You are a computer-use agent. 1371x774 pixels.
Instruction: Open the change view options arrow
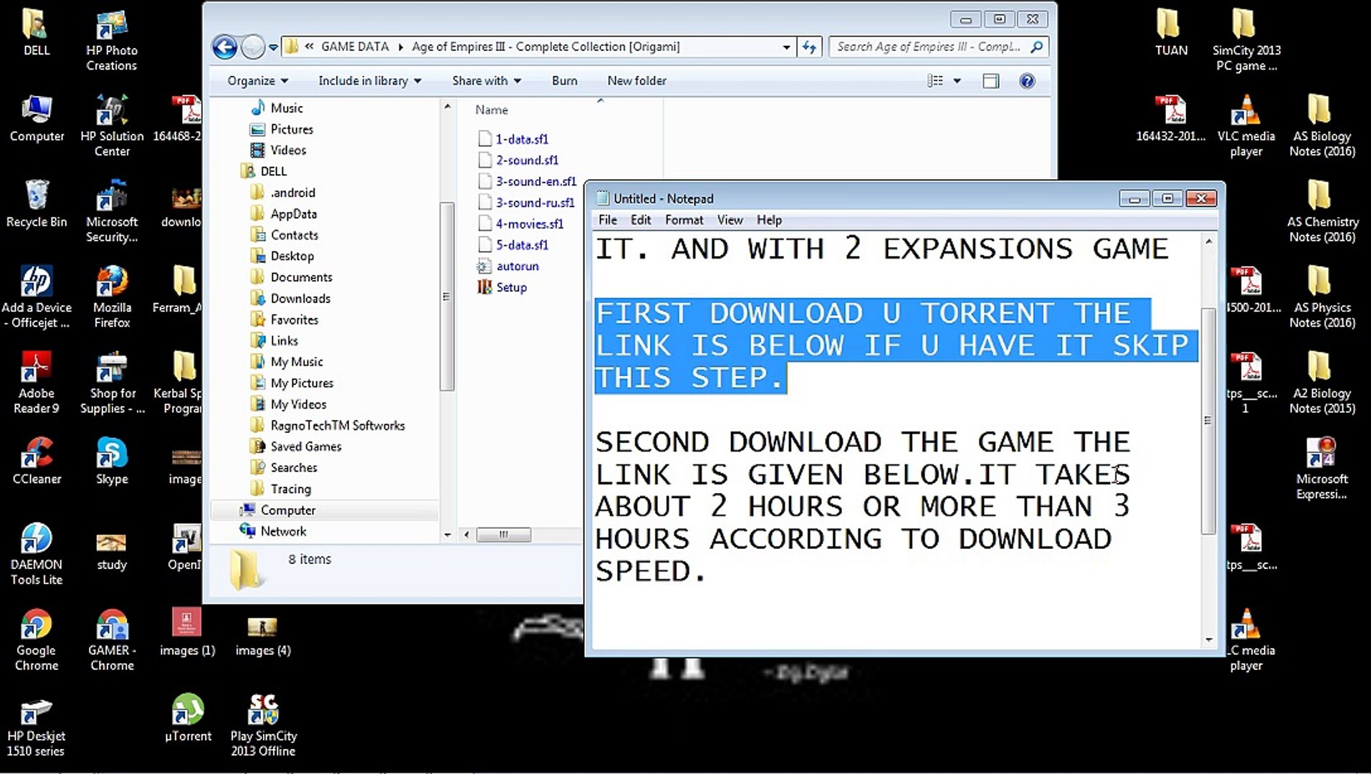(957, 81)
